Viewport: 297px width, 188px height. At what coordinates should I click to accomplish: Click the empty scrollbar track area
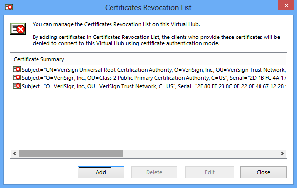[x=201, y=153]
